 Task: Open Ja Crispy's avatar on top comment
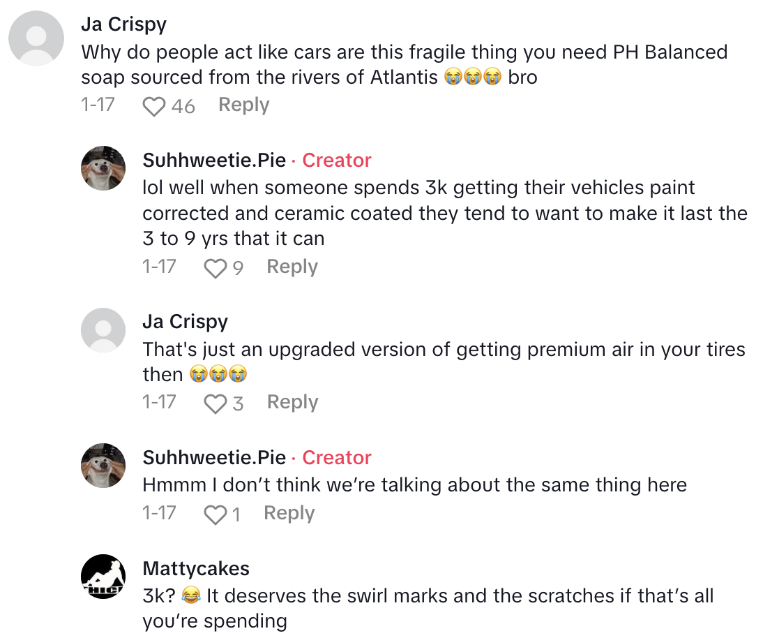(36, 38)
